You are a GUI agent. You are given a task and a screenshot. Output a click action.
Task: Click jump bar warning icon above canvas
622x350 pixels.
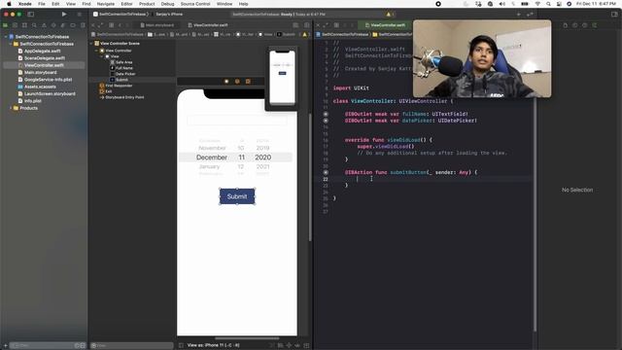304,35
